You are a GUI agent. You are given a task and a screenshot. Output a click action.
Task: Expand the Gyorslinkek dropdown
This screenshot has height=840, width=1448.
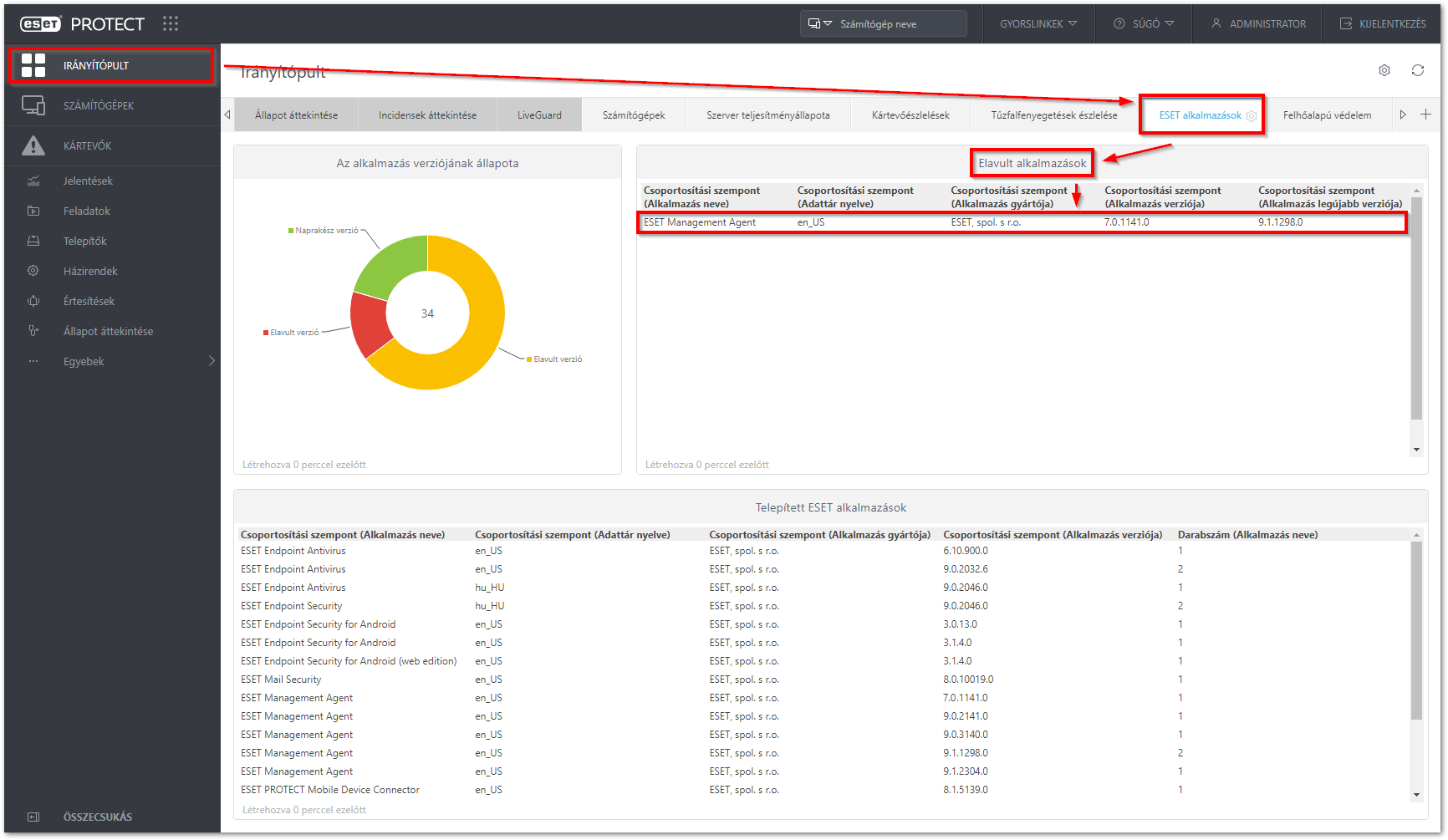1037,23
